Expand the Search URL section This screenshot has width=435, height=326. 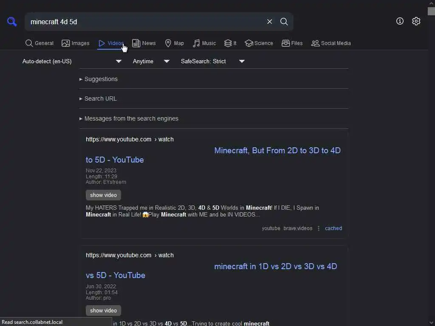[x=98, y=98]
